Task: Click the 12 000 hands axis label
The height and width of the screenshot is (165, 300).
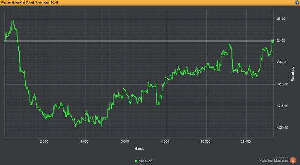Action: click(x=246, y=141)
